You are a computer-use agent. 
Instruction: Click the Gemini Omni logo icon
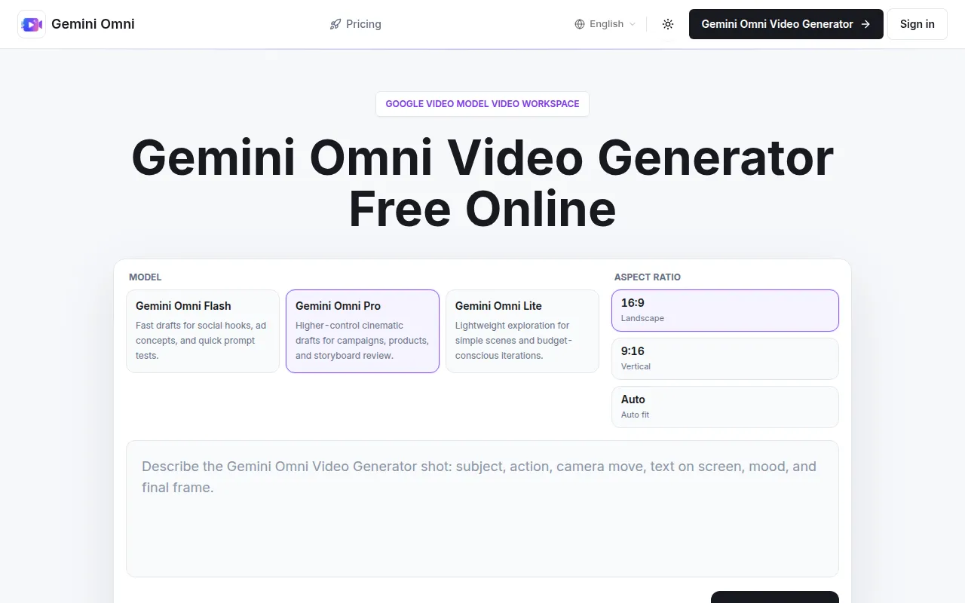click(32, 24)
